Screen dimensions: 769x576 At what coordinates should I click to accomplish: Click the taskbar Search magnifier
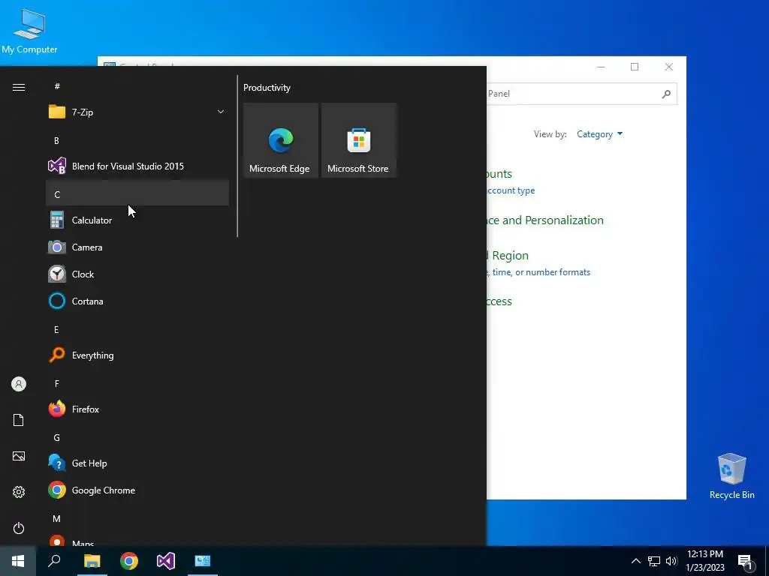click(x=54, y=561)
